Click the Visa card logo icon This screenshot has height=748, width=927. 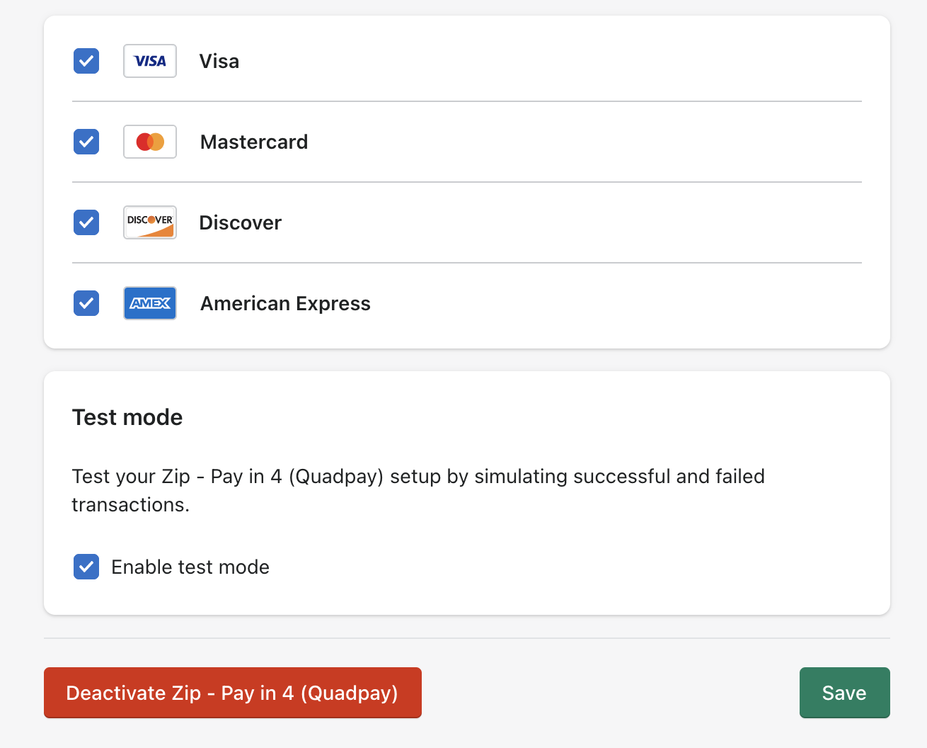point(150,61)
